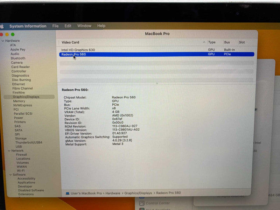Click Hardware in the path bar
The image size is (280, 210).
click(113, 193)
